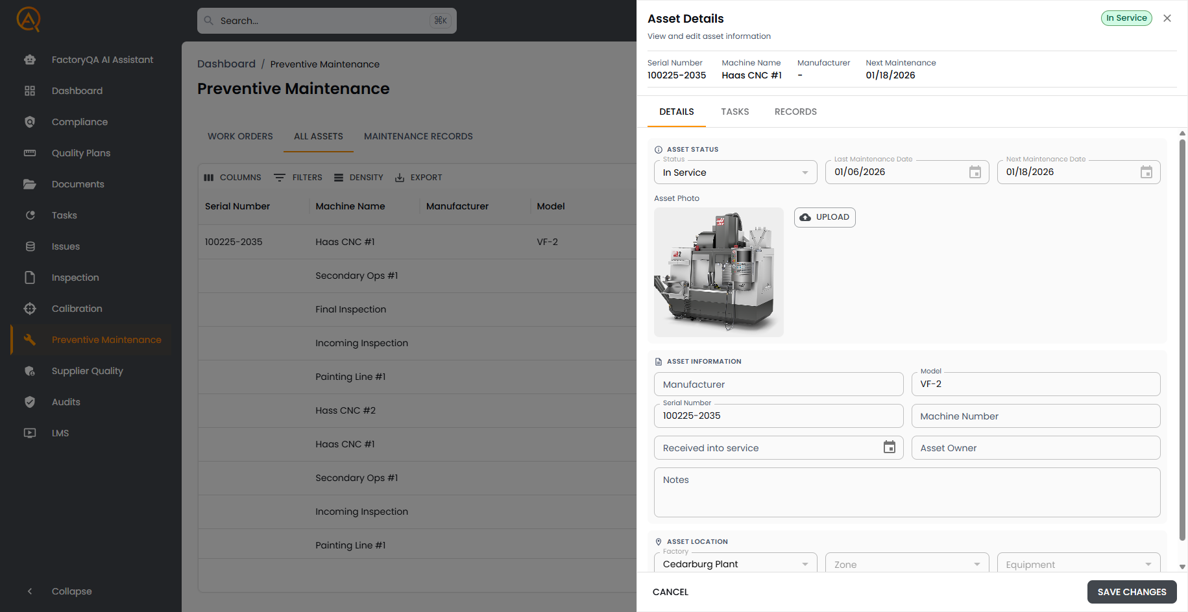Switch to the RECORDS tab
Image resolution: width=1188 pixels, height=612 pixels.
pos(795,112)
